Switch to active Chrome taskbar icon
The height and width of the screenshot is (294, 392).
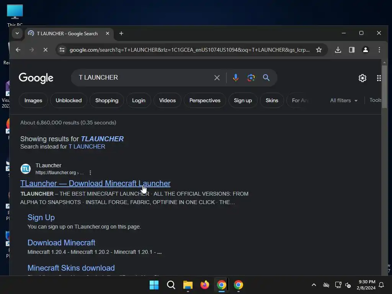pyautogui.click(x=222, y=285)
